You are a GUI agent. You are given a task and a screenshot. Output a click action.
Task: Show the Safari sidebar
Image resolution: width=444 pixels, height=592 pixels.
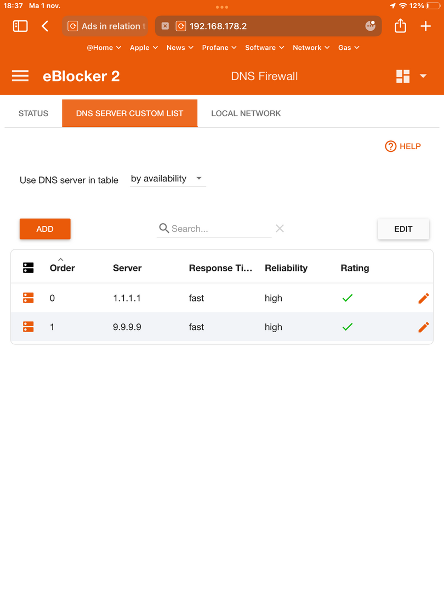(20, 26)
